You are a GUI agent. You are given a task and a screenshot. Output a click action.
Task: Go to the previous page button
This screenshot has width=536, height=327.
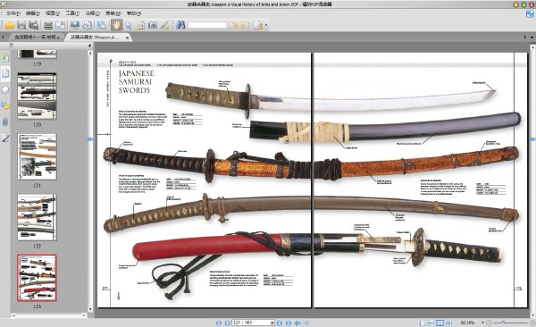point(227,323)
